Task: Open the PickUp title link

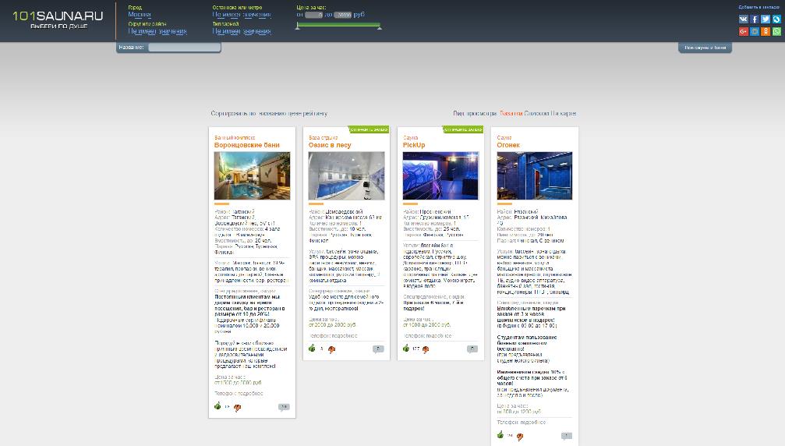Action: pyautogui.click(x=414, y=145)
